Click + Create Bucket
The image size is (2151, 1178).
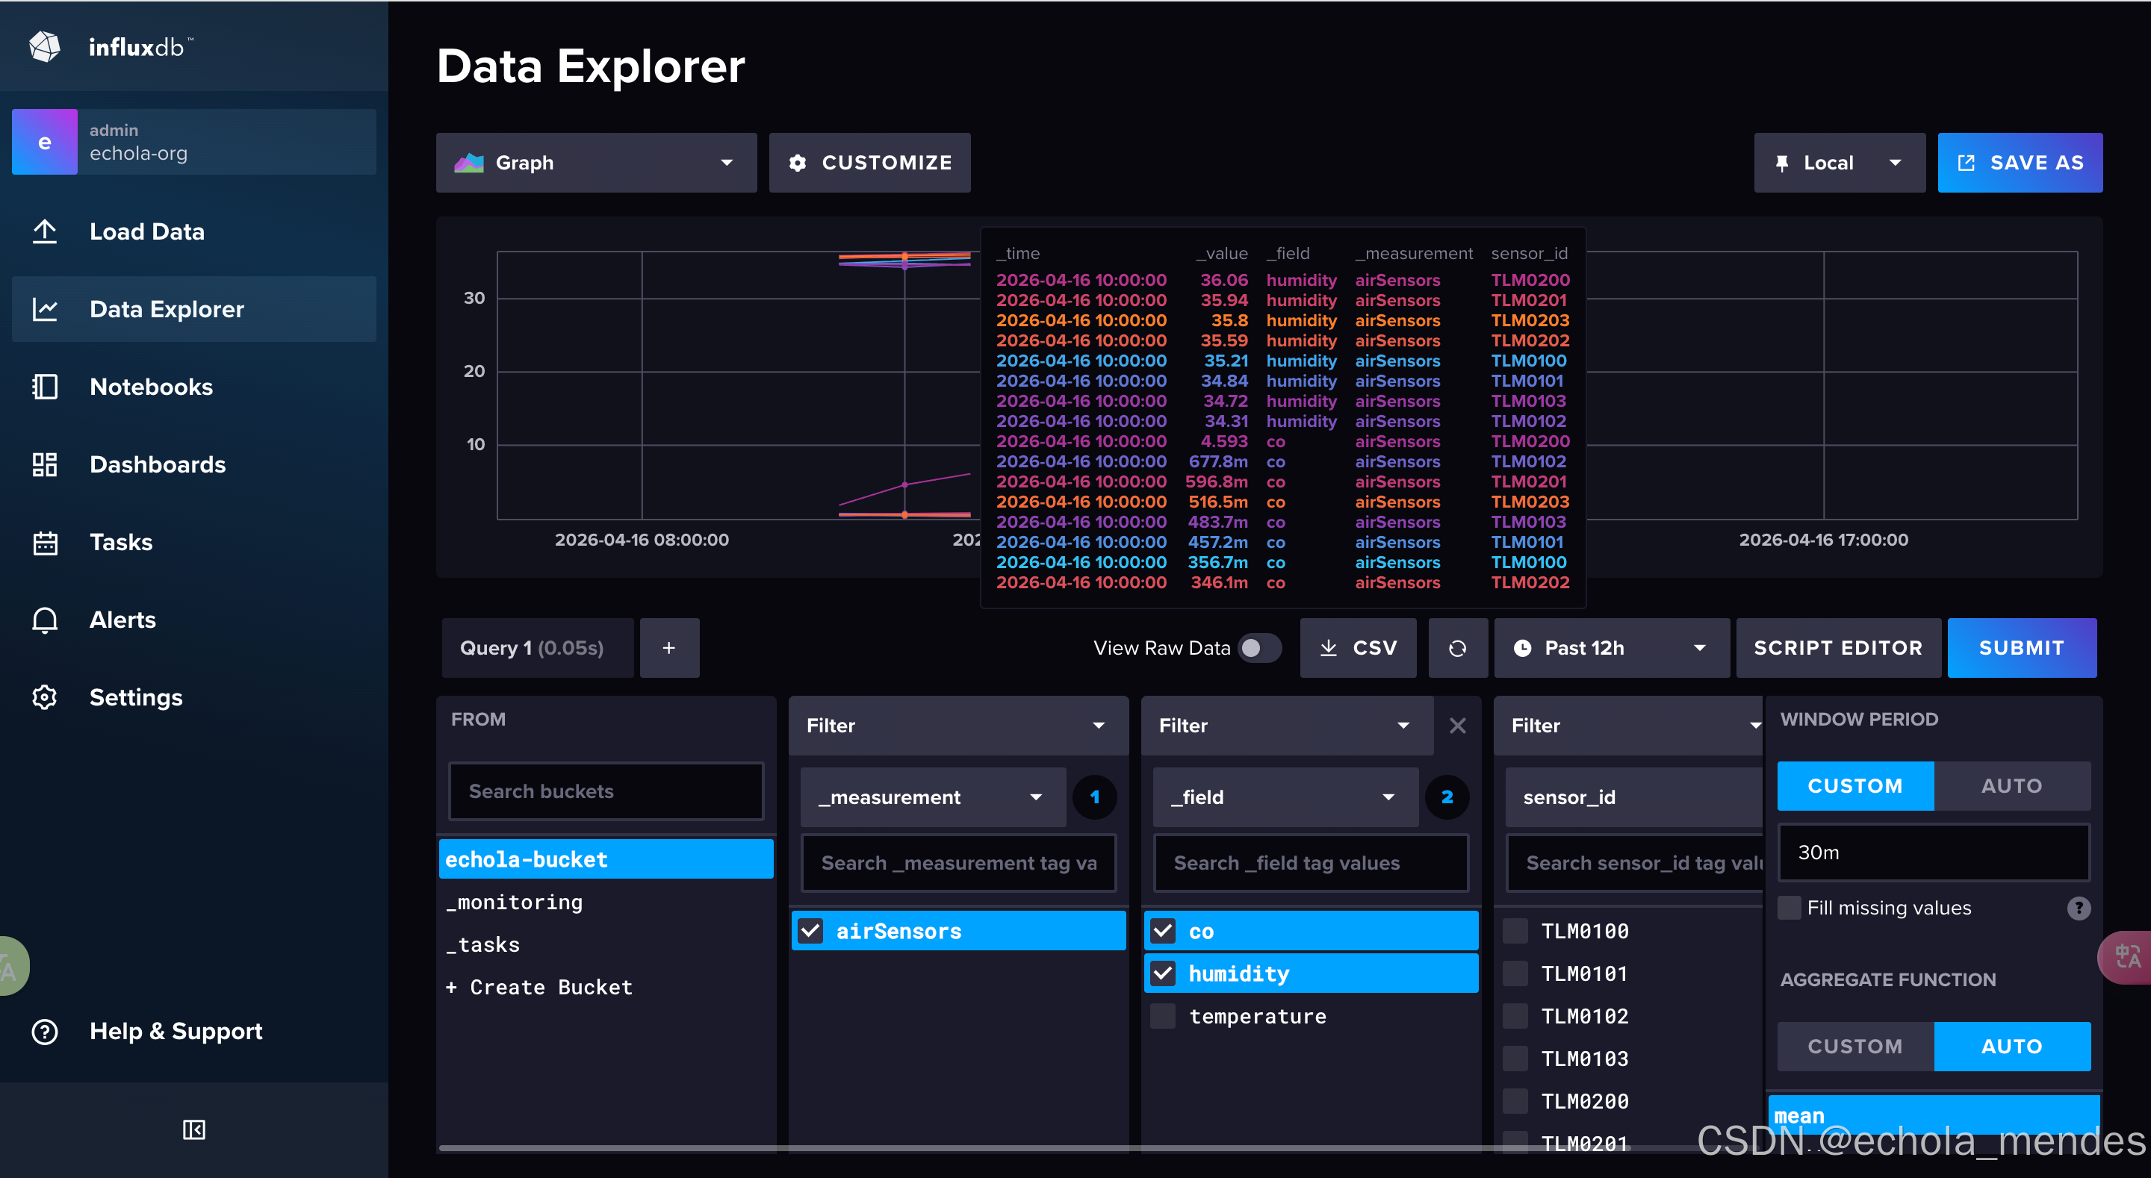pyautogui.click(x=606, y=987)
